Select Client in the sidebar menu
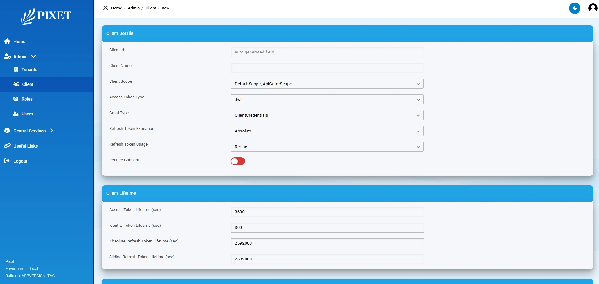 (x=28, y=84)
